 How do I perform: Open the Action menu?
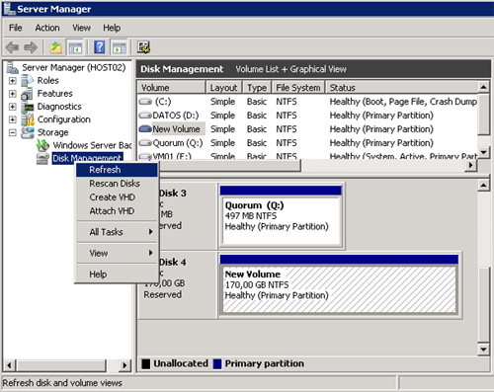point(47,28)
